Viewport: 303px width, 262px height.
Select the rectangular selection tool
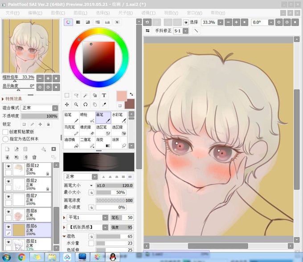pos(67,95)
